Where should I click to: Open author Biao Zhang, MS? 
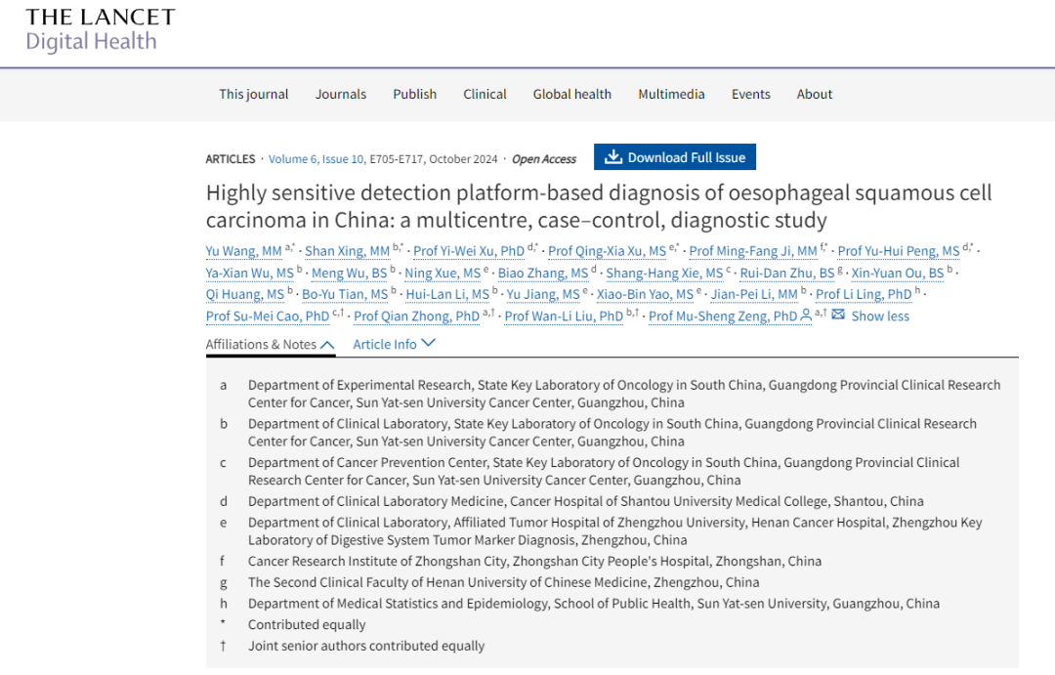543,274
